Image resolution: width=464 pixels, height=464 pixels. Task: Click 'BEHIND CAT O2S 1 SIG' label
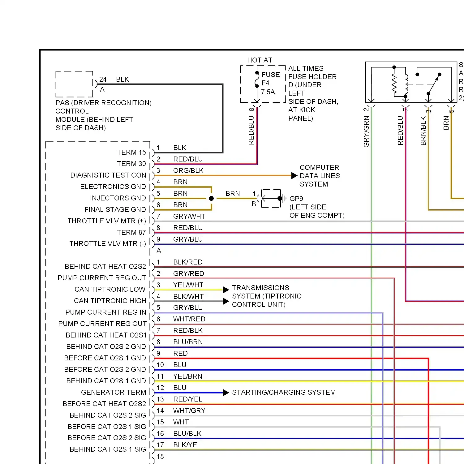[x=108, y=449]
